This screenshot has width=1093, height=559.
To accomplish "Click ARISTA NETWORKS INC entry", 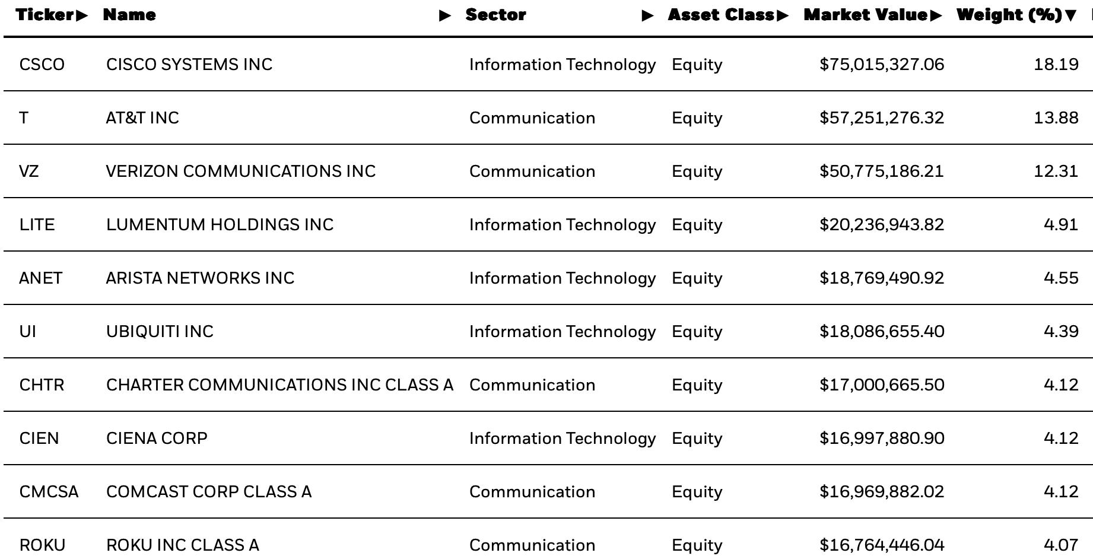I will [200, 278].
